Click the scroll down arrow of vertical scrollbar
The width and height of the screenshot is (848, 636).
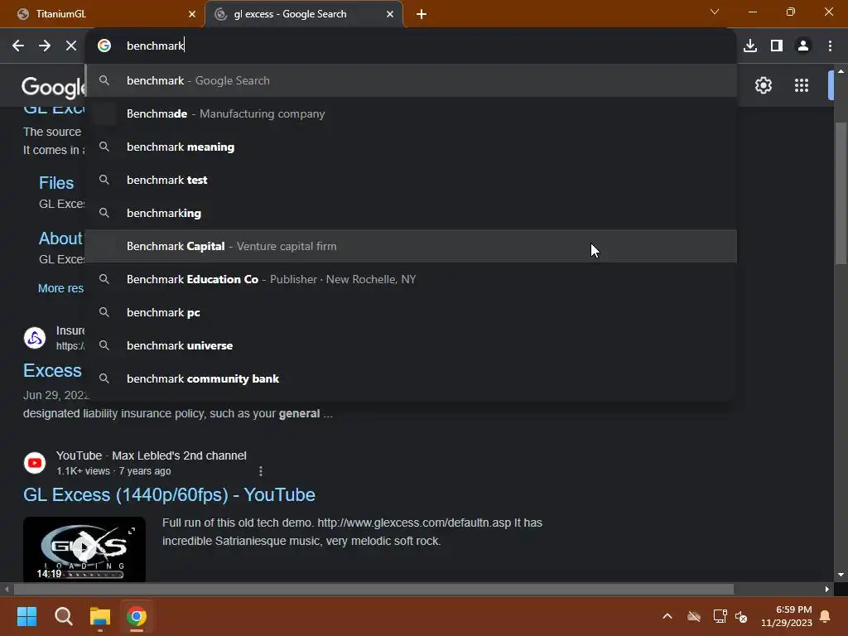(x=841, y=575)
